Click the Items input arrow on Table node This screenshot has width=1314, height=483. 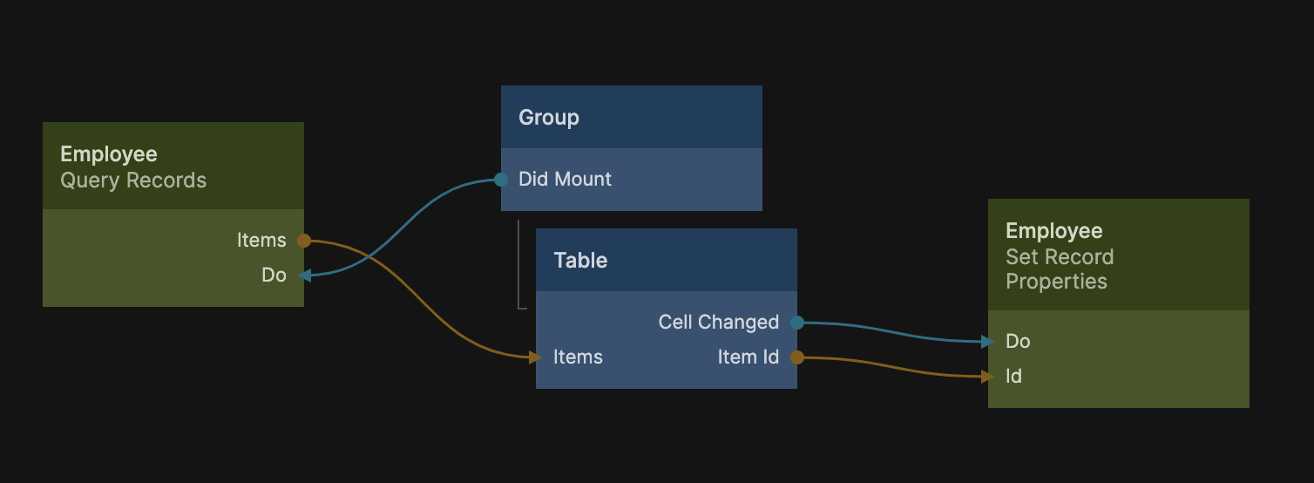pyautogui.click(x=535, y=357)
